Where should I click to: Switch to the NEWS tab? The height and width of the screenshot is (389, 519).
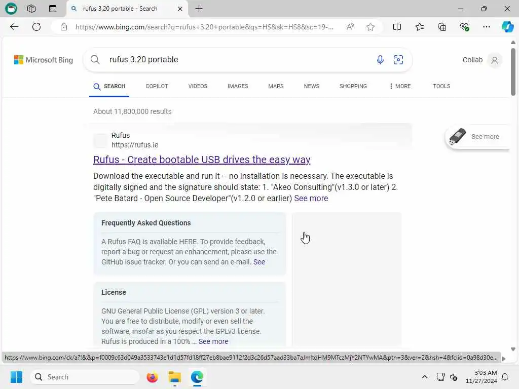pos(312,86)
